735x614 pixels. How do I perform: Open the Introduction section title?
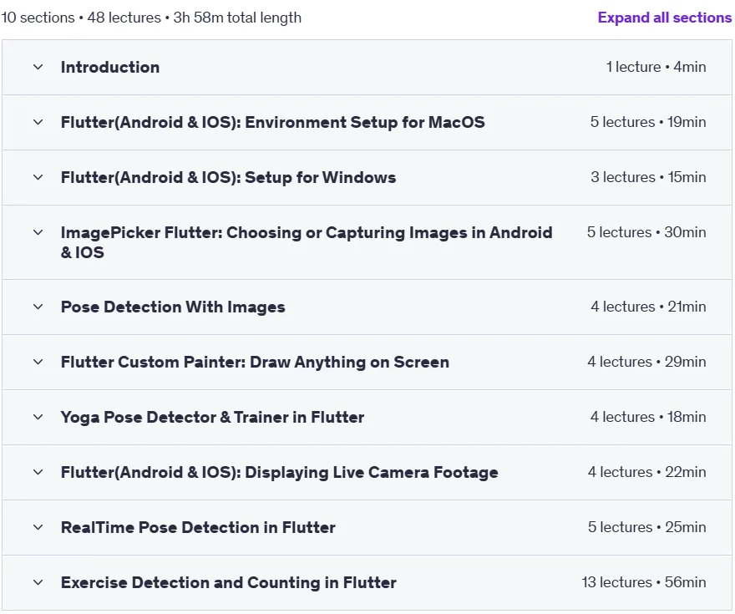coord(110,67)
